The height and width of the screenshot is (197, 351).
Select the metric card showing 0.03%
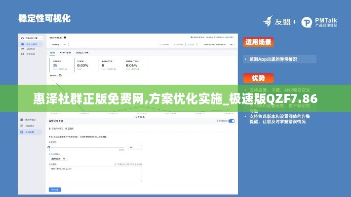tap(86, 65)
